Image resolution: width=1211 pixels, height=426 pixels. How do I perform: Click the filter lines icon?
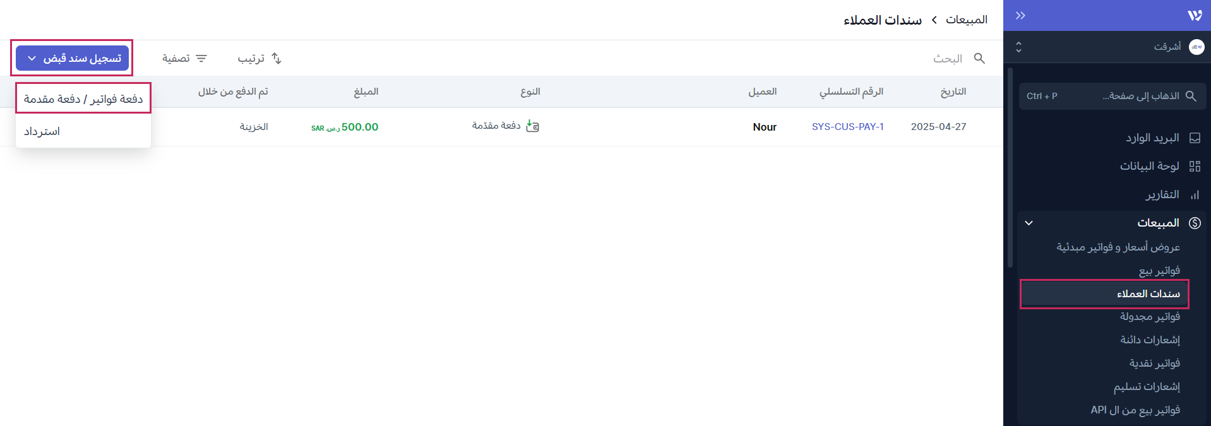[201, 58]
